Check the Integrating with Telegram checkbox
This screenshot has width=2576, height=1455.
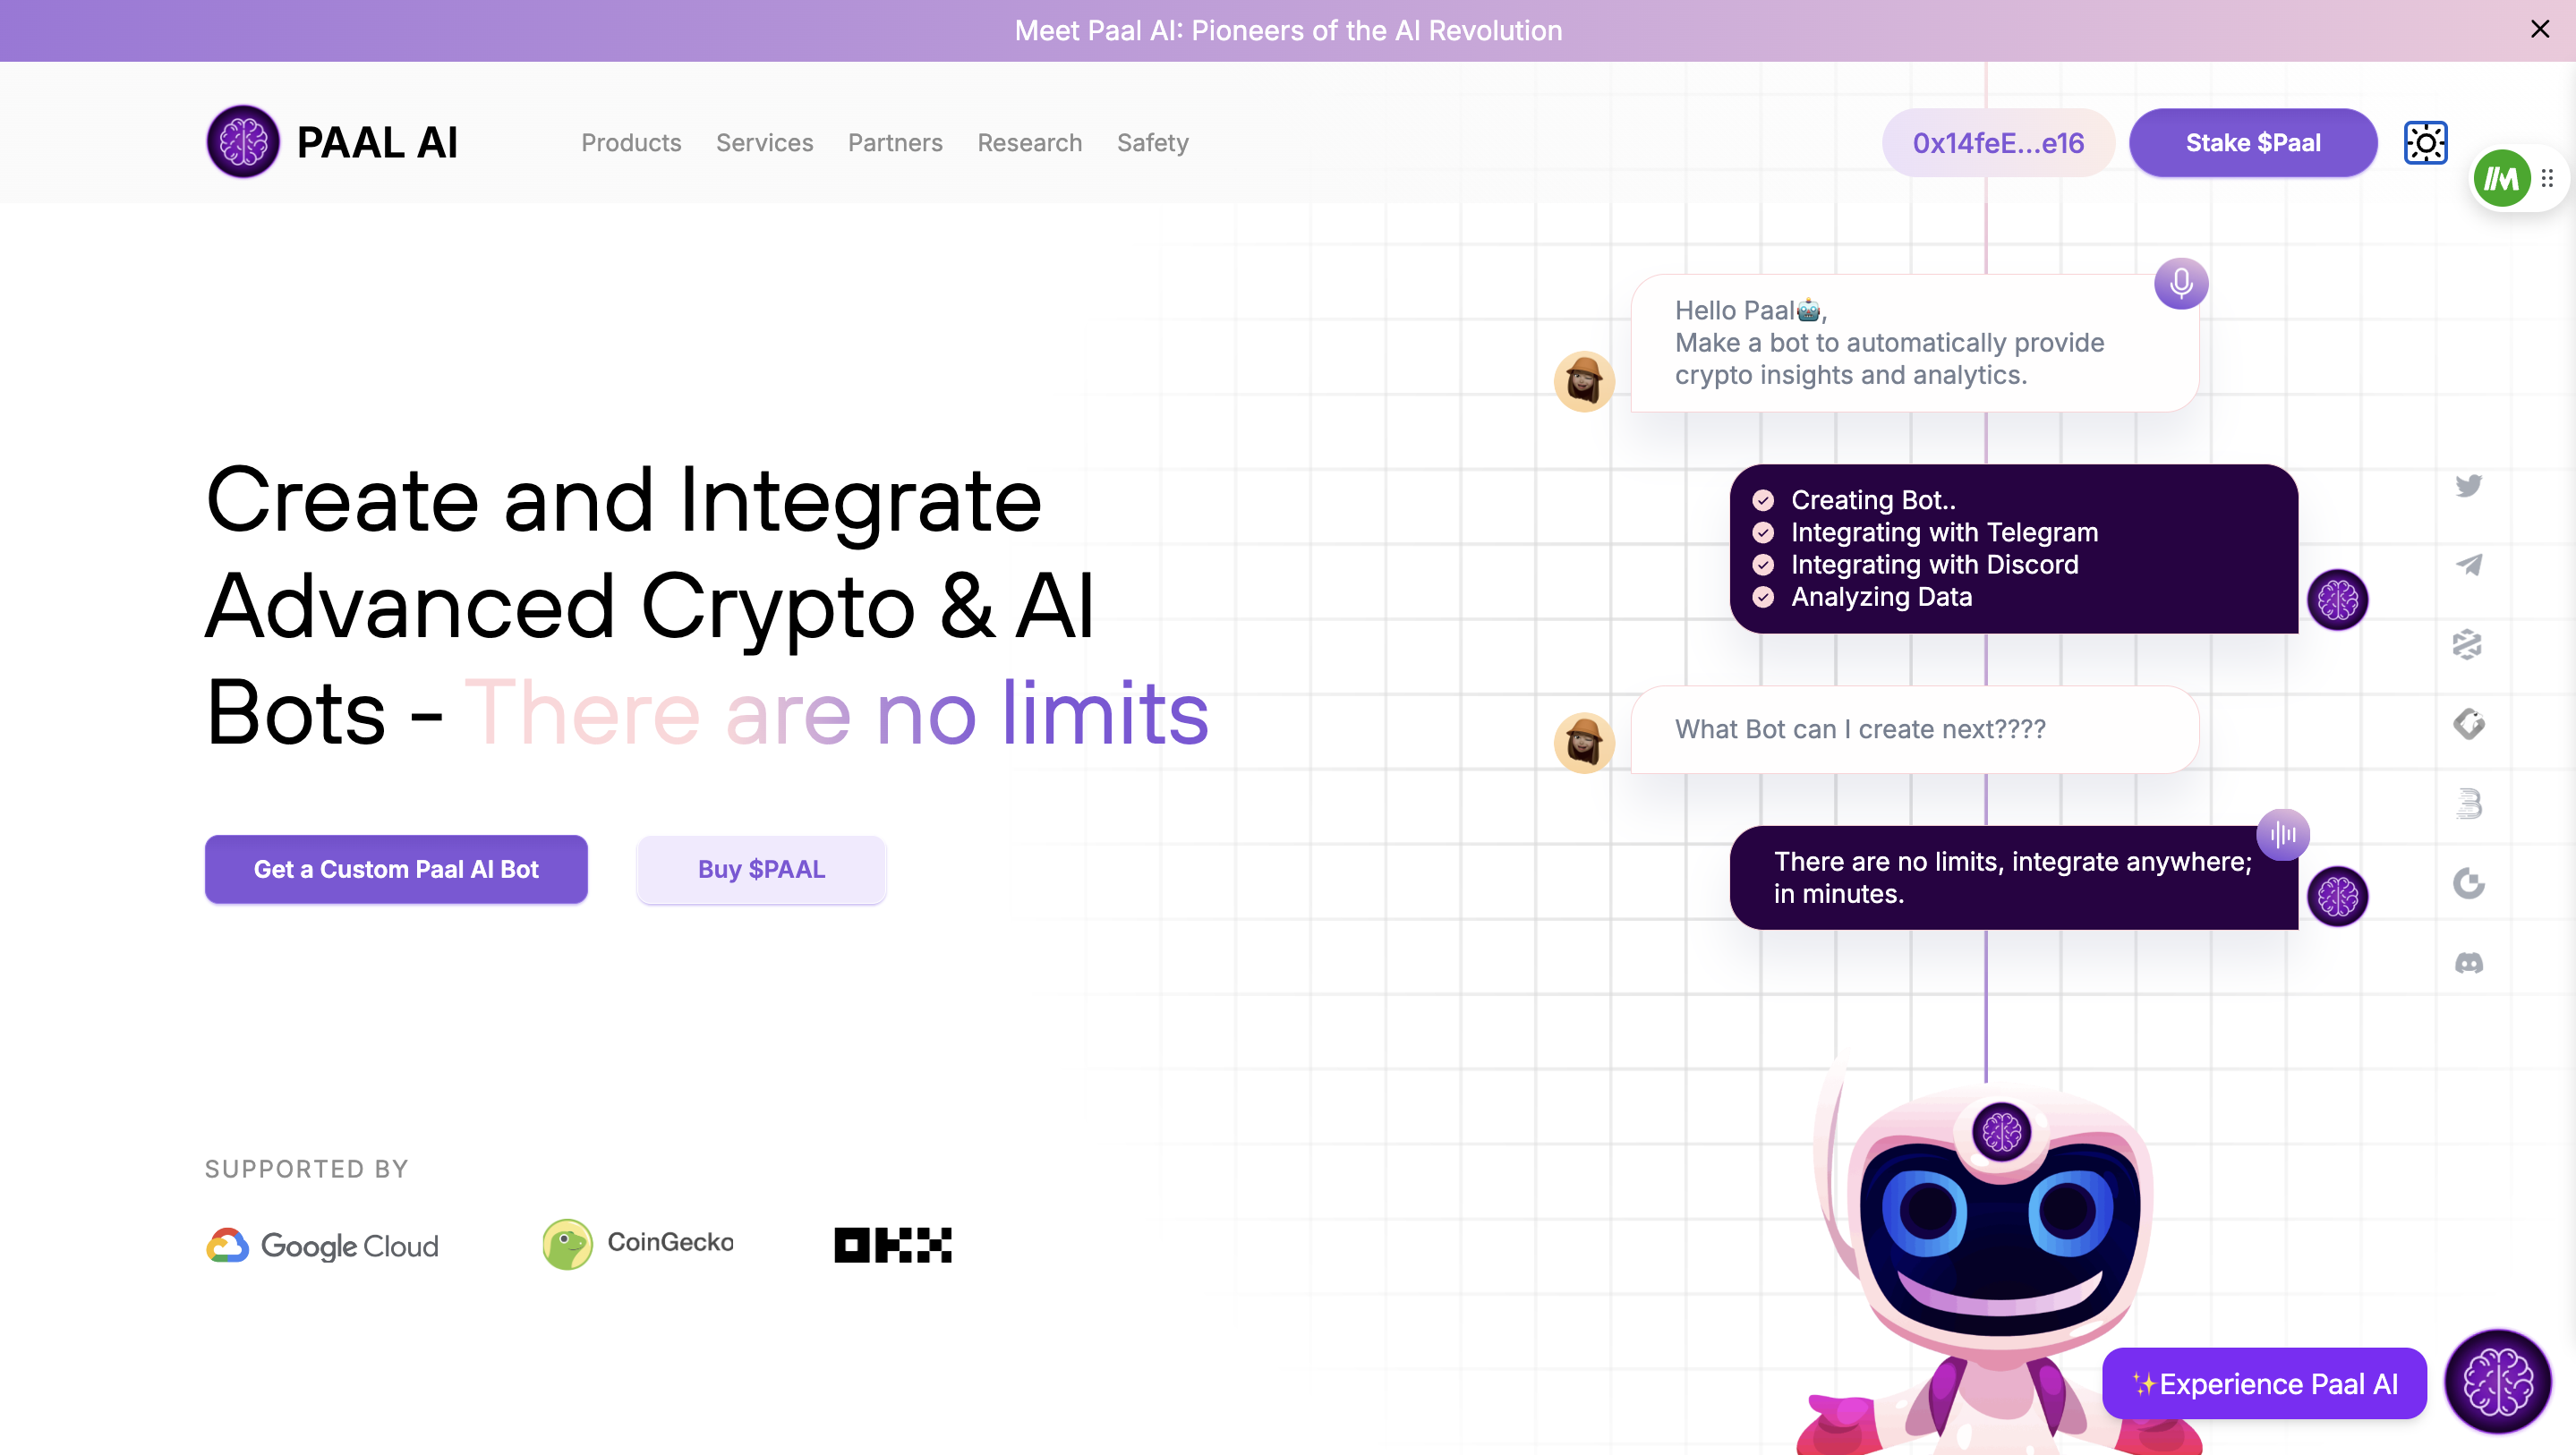click(x=1764, y=532)
